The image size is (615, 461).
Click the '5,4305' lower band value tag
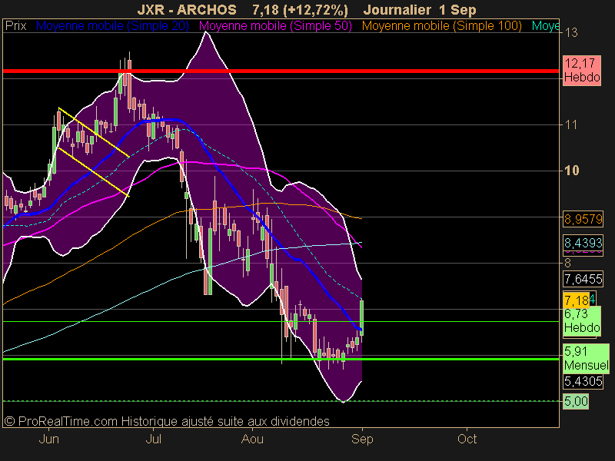[583, 380]
